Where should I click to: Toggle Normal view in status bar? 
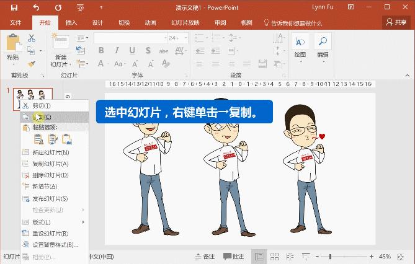click(x=258, y=257)
